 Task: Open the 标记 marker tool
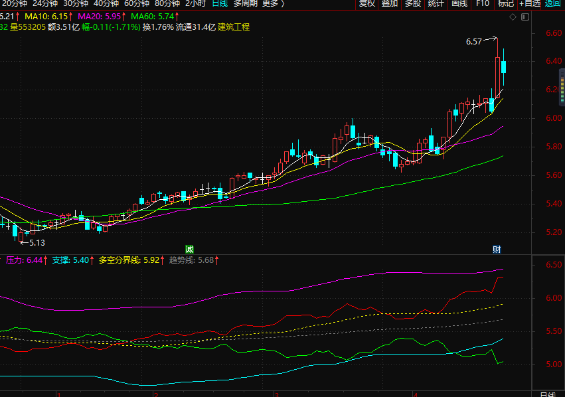(x=506, y=3)
